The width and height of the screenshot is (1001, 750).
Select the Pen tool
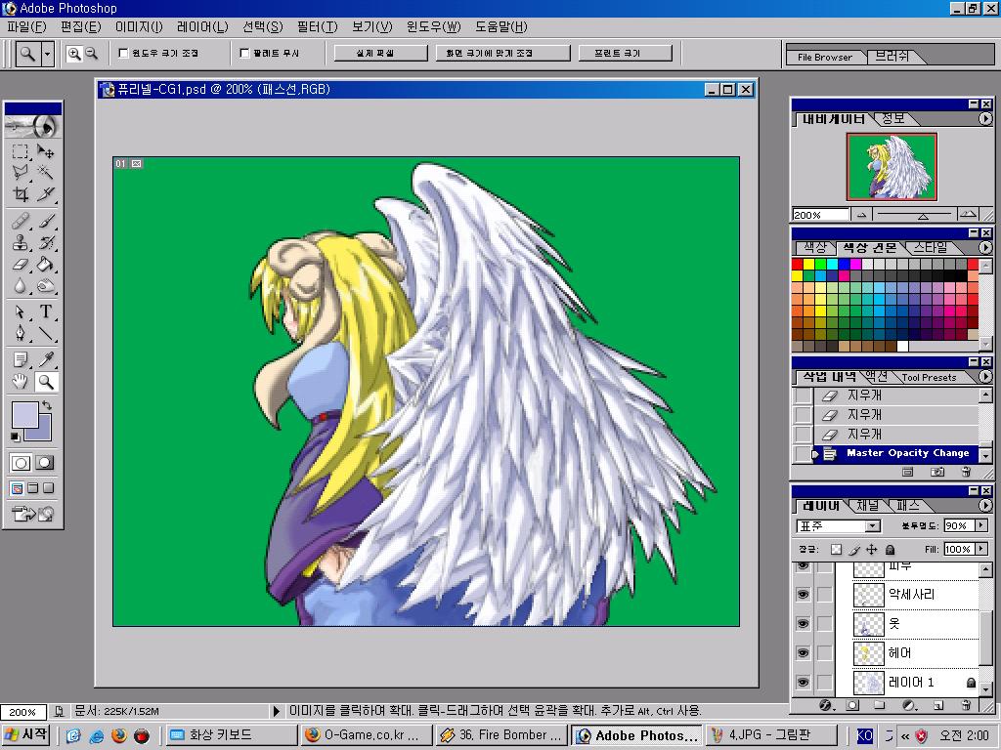(x=21, y=333)
